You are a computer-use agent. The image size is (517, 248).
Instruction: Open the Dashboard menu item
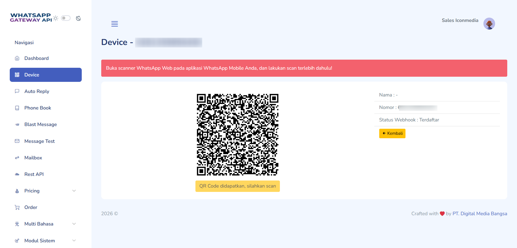click(46, 58)
